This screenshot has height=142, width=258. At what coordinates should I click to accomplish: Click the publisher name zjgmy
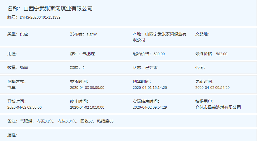pyautogui.click(x=92, y=34)
